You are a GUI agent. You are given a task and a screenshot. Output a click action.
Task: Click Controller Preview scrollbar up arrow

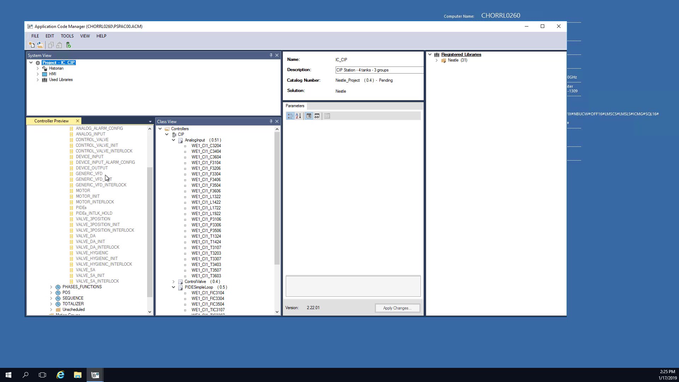[x=150, y=129]
